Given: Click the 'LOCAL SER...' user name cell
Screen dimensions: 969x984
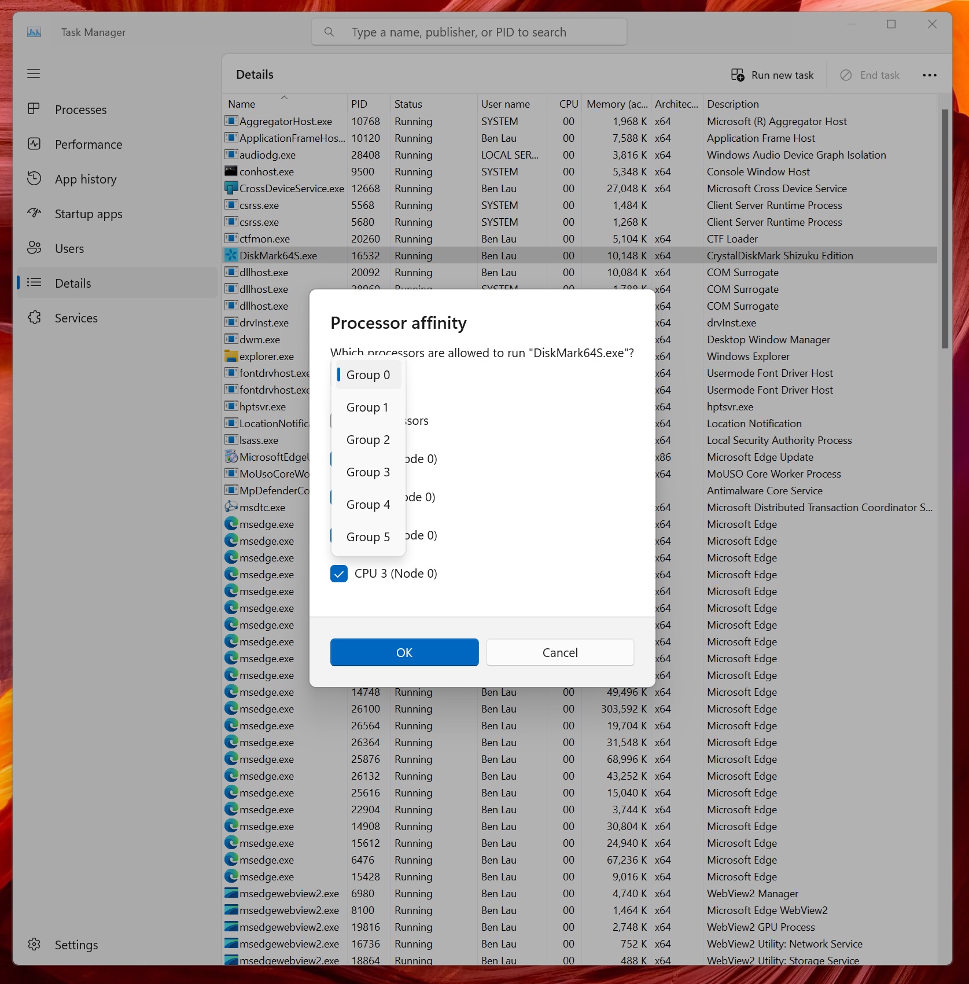Looking at the screenshot, I should (510, 155).
